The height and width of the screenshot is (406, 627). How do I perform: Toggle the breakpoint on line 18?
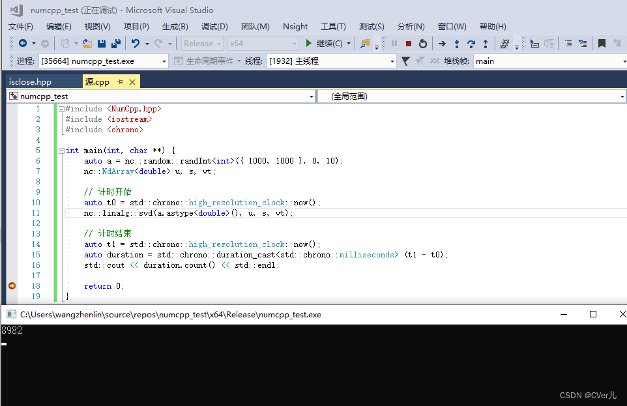coord(12,285)
